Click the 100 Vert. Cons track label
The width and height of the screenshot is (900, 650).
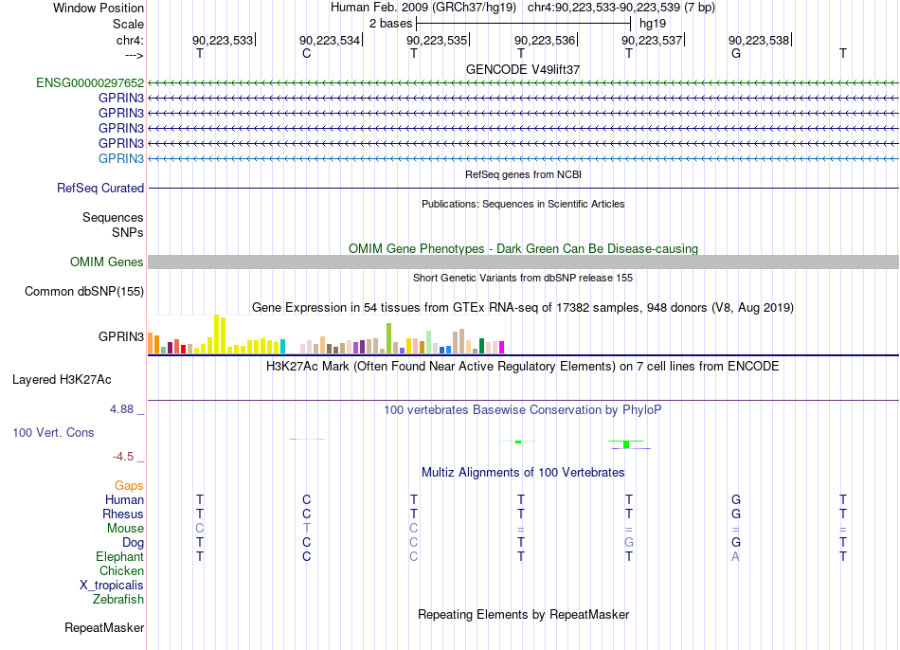(53, 432)
